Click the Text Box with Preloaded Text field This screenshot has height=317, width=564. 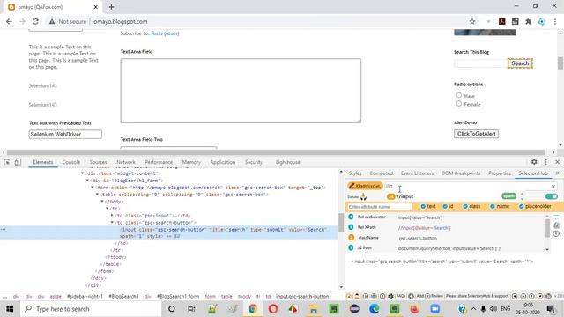point(65,135)
